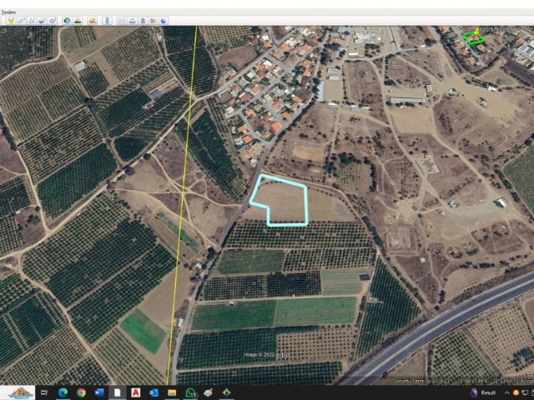The image size is (534, 400).
Task: Switch planets with the orange planet icon
Action: pos(93,21)
